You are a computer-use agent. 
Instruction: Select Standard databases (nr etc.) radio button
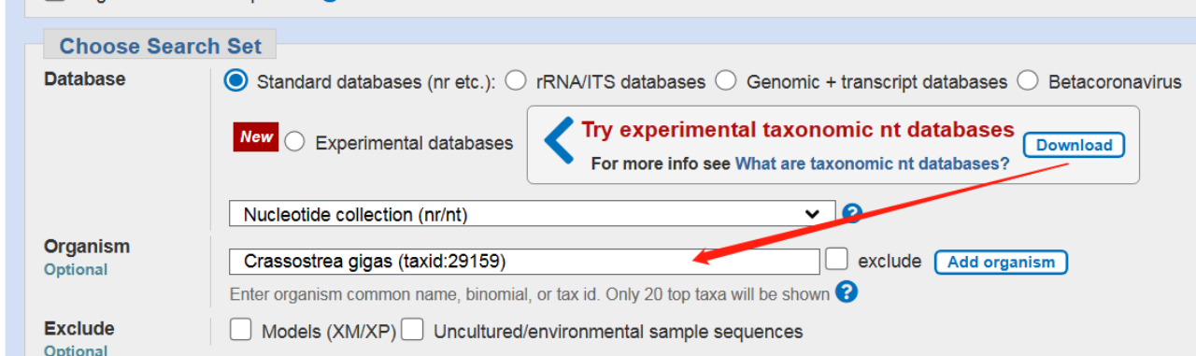pyautogui.click(x=237, y=80)
